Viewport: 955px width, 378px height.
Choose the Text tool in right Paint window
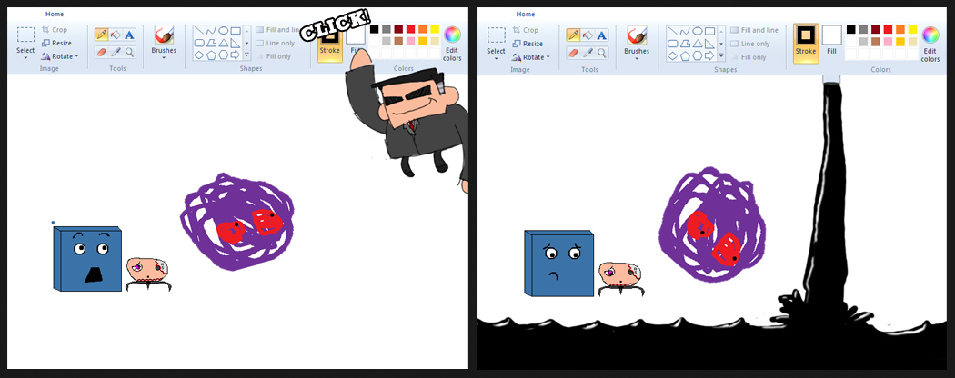click(x=600, y=35)
